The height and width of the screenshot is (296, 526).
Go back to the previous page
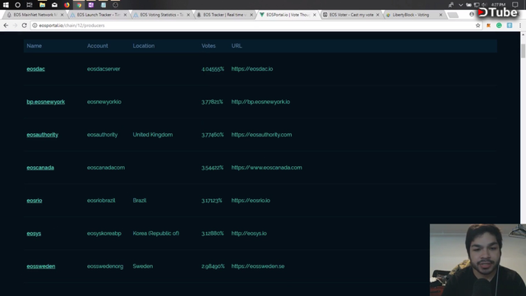pyautogui.click(x=6, y=25)
